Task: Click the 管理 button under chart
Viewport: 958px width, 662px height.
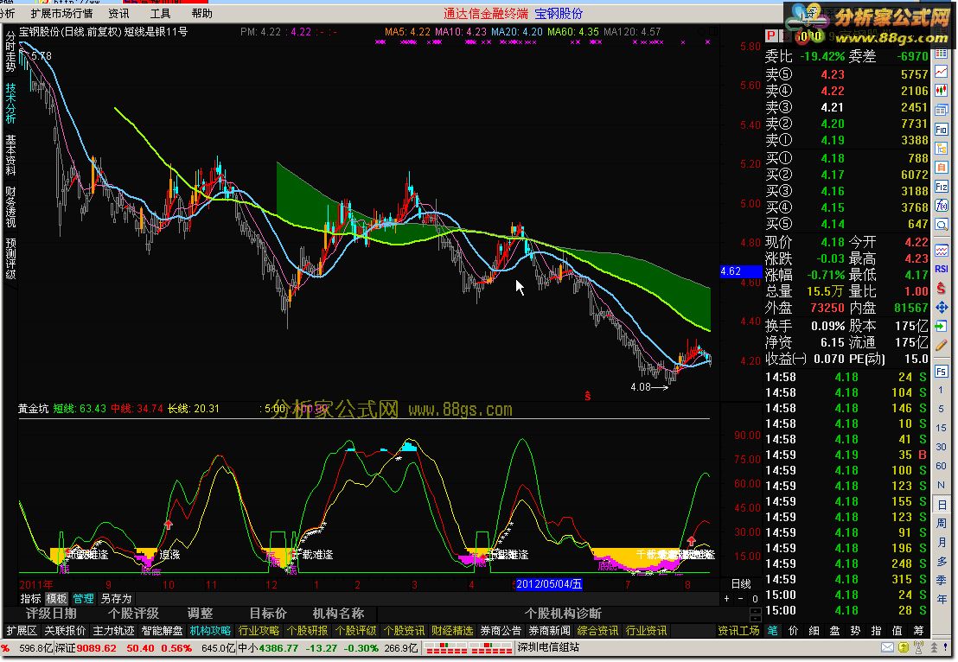Action: coord(83,599)
